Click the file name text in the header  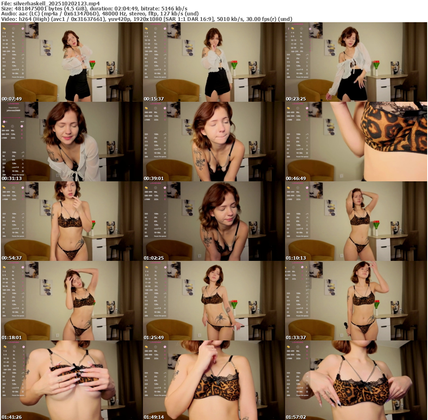[50, 3]
